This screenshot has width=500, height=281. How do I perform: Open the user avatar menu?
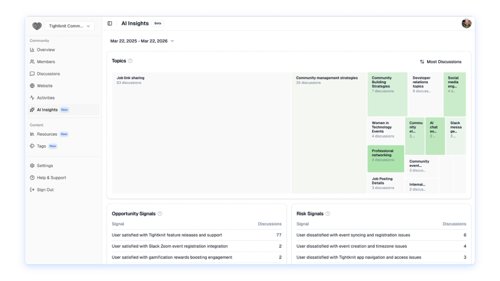[466, 23]
